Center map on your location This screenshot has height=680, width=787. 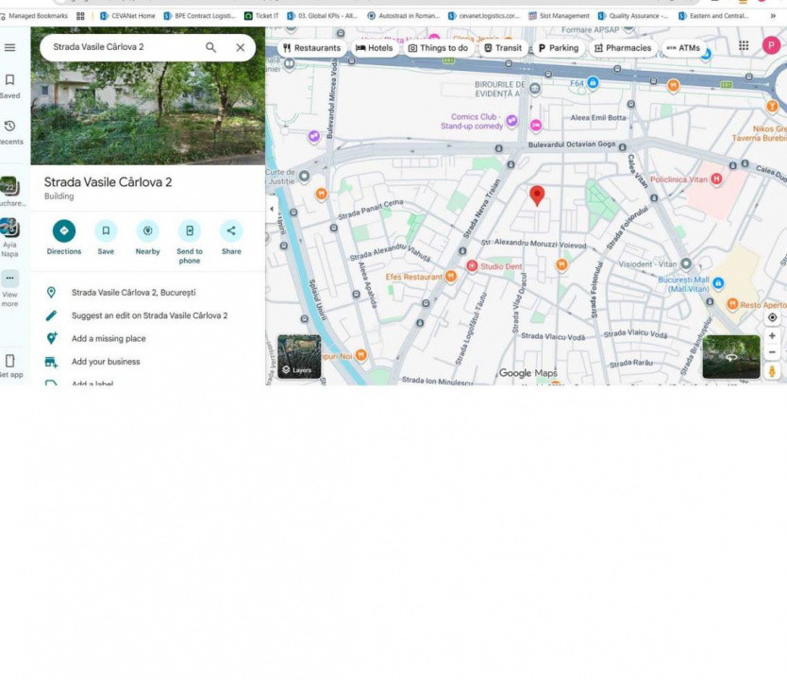tap(772, 317)
